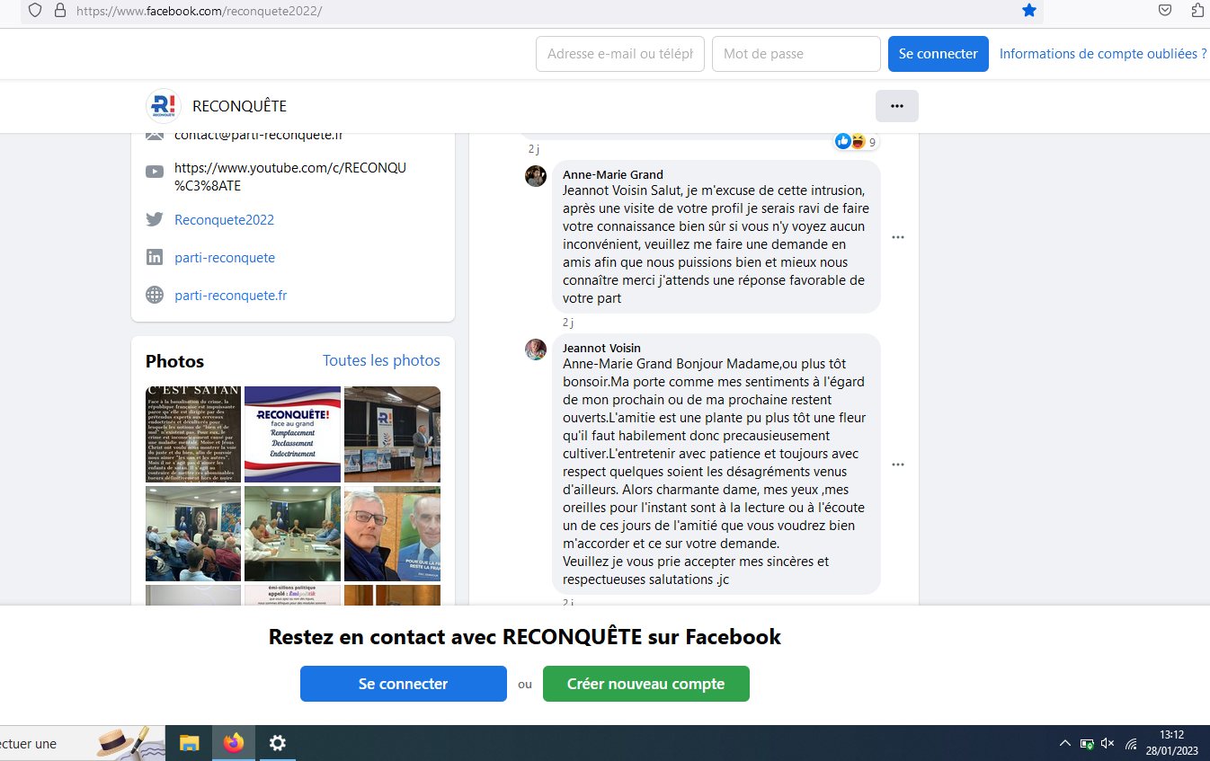Image resolution: width=1210 pixels, height=761 pixels.
Task: Click Informations de compte oubliées link
Action: (1103, 54)
